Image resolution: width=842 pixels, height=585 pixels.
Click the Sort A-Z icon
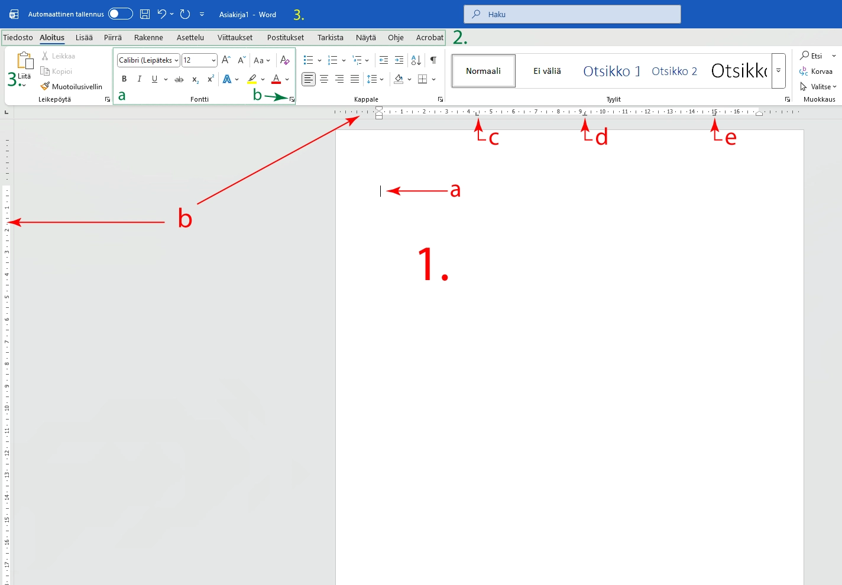point(416,60)
